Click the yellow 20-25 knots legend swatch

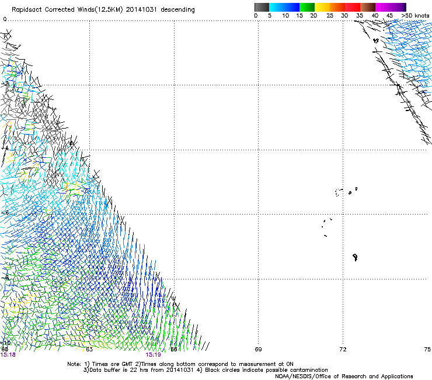tap(322, 7)
